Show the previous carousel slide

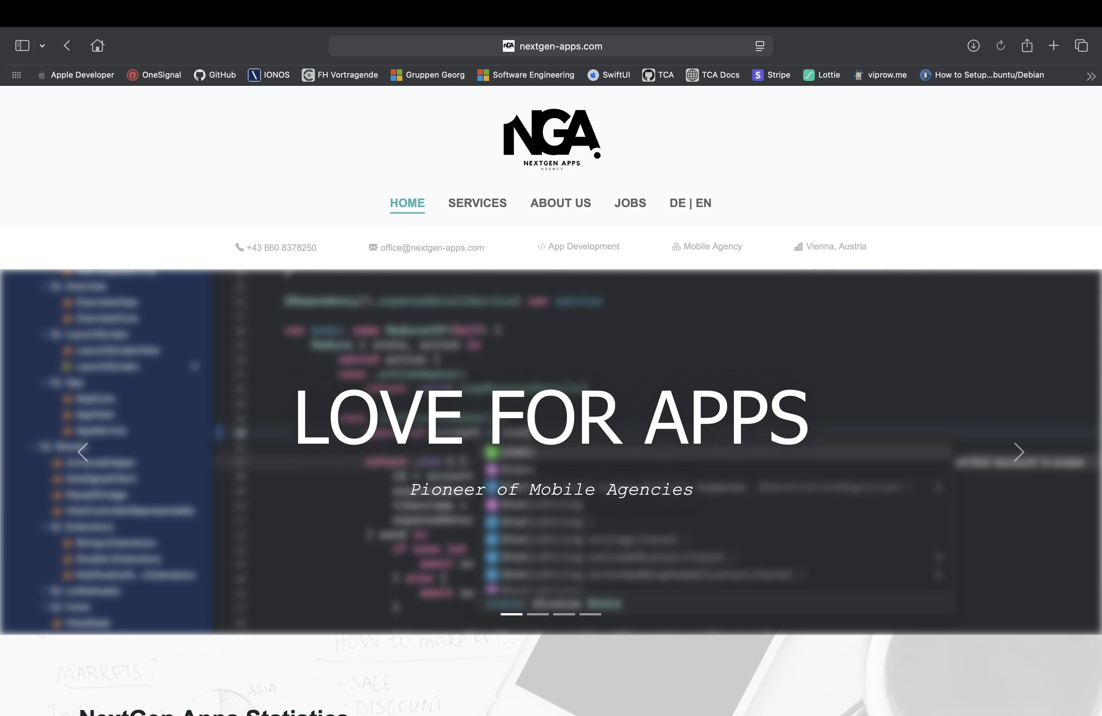click(x=83, y=452)
